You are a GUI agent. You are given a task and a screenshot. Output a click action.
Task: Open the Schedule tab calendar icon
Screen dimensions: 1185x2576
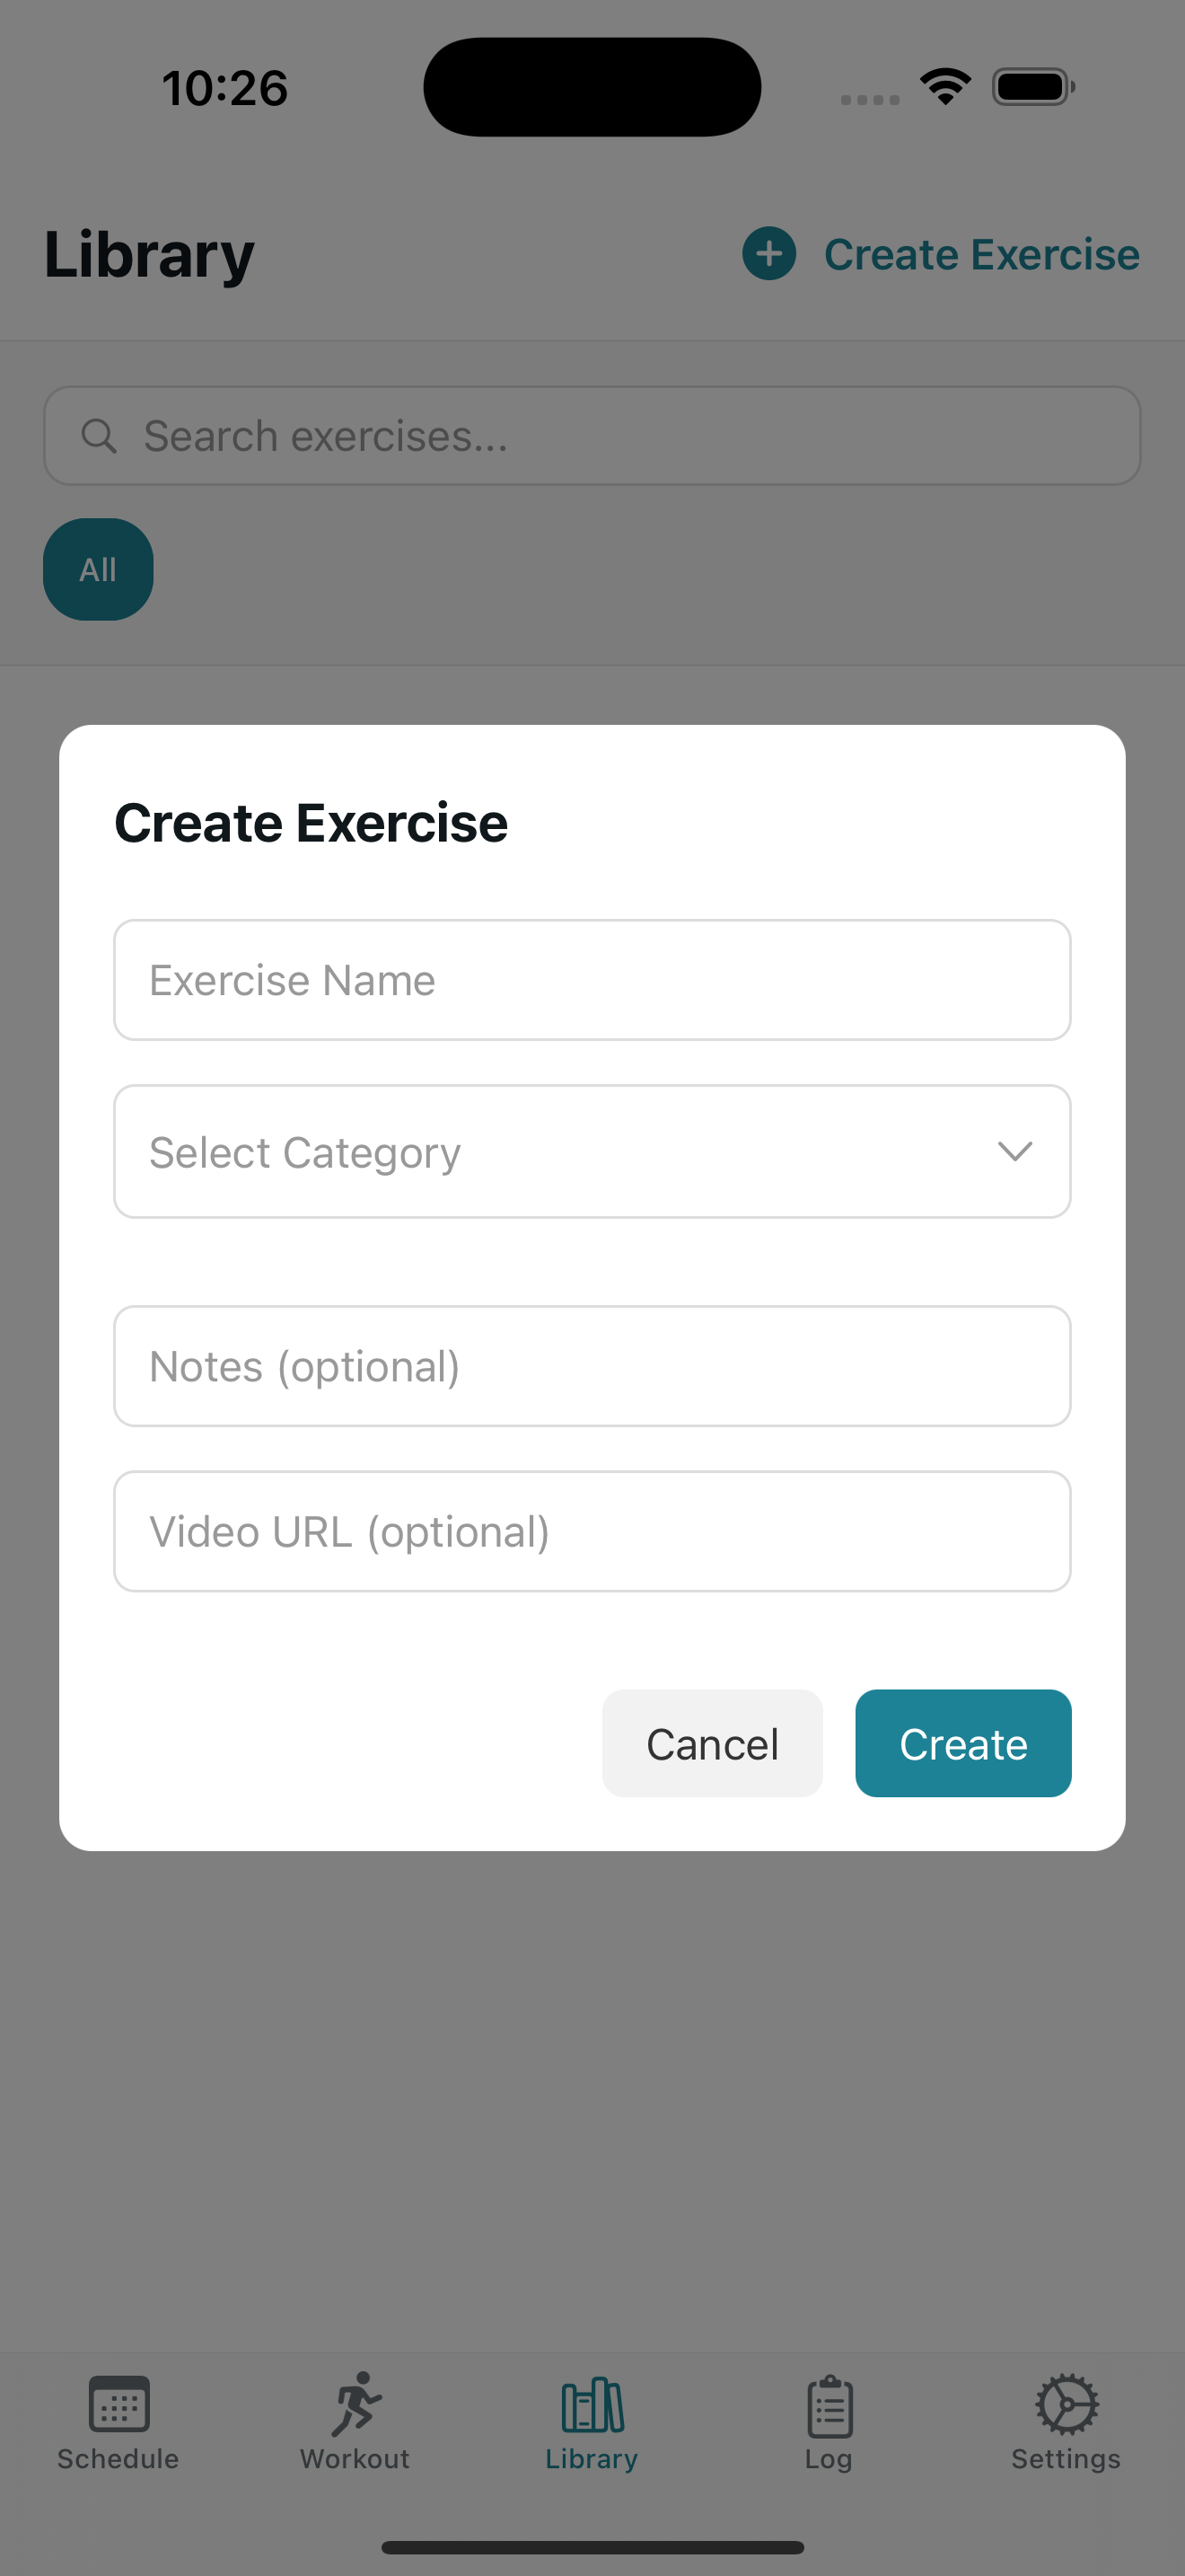[117, 2407]
